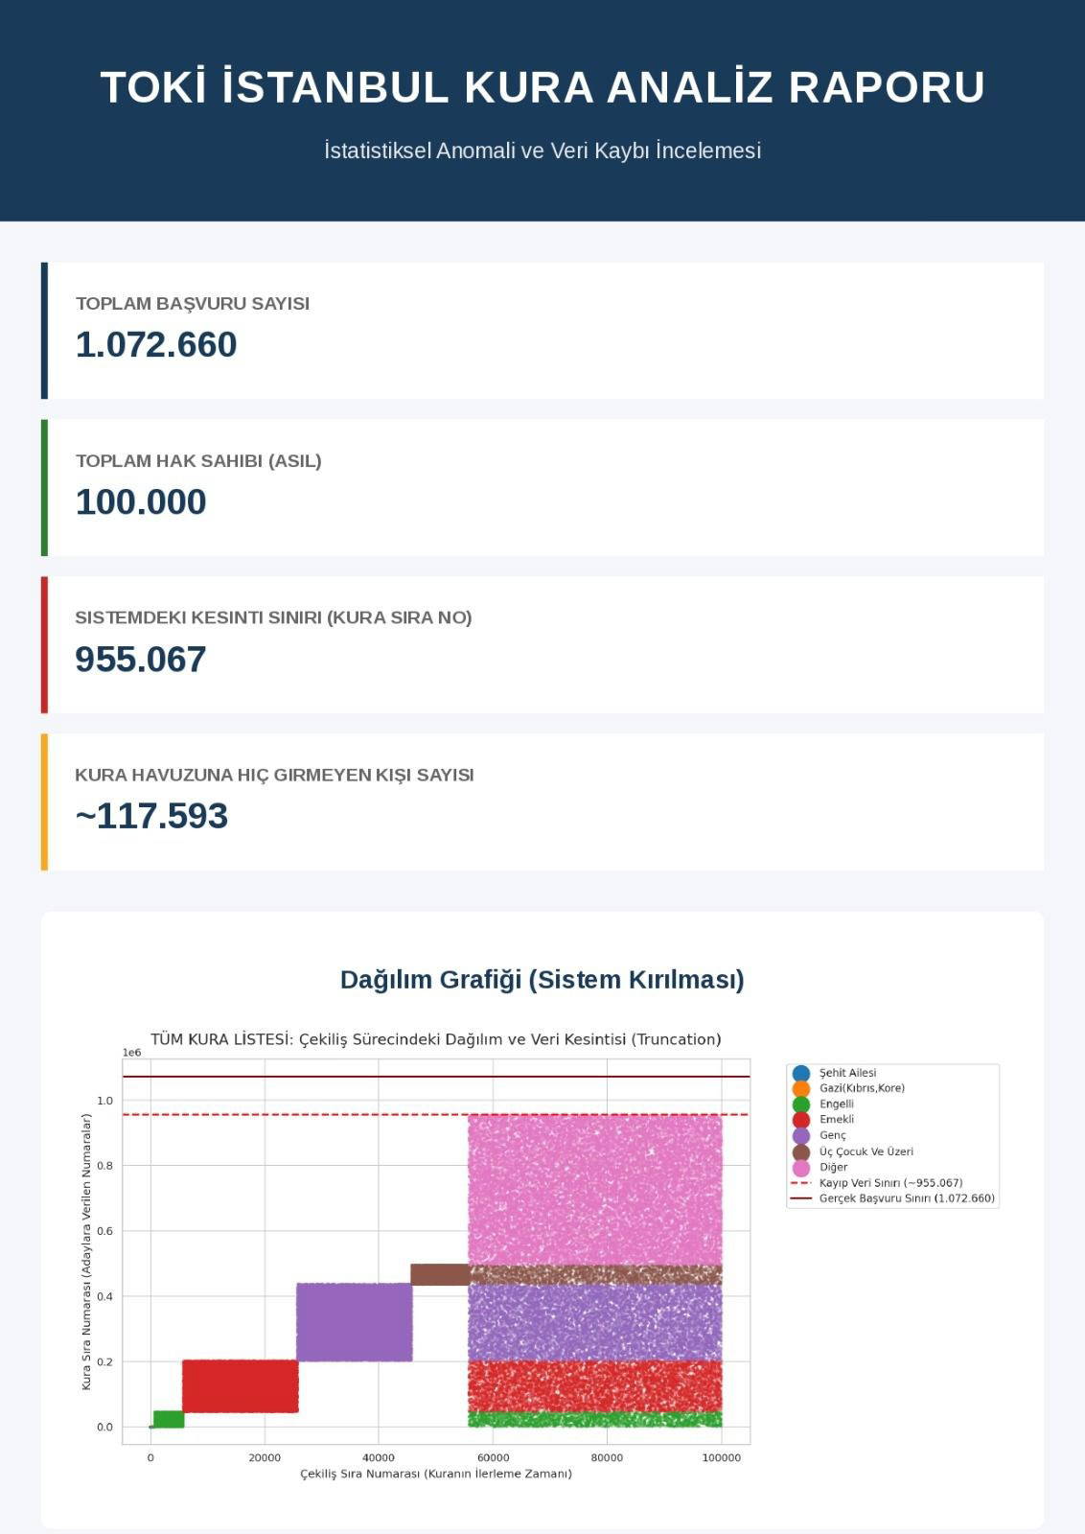This screenshot has height=1534, width=1085.
Task: Select the pink Diğer legend marker
Action: click(800, 1168)
